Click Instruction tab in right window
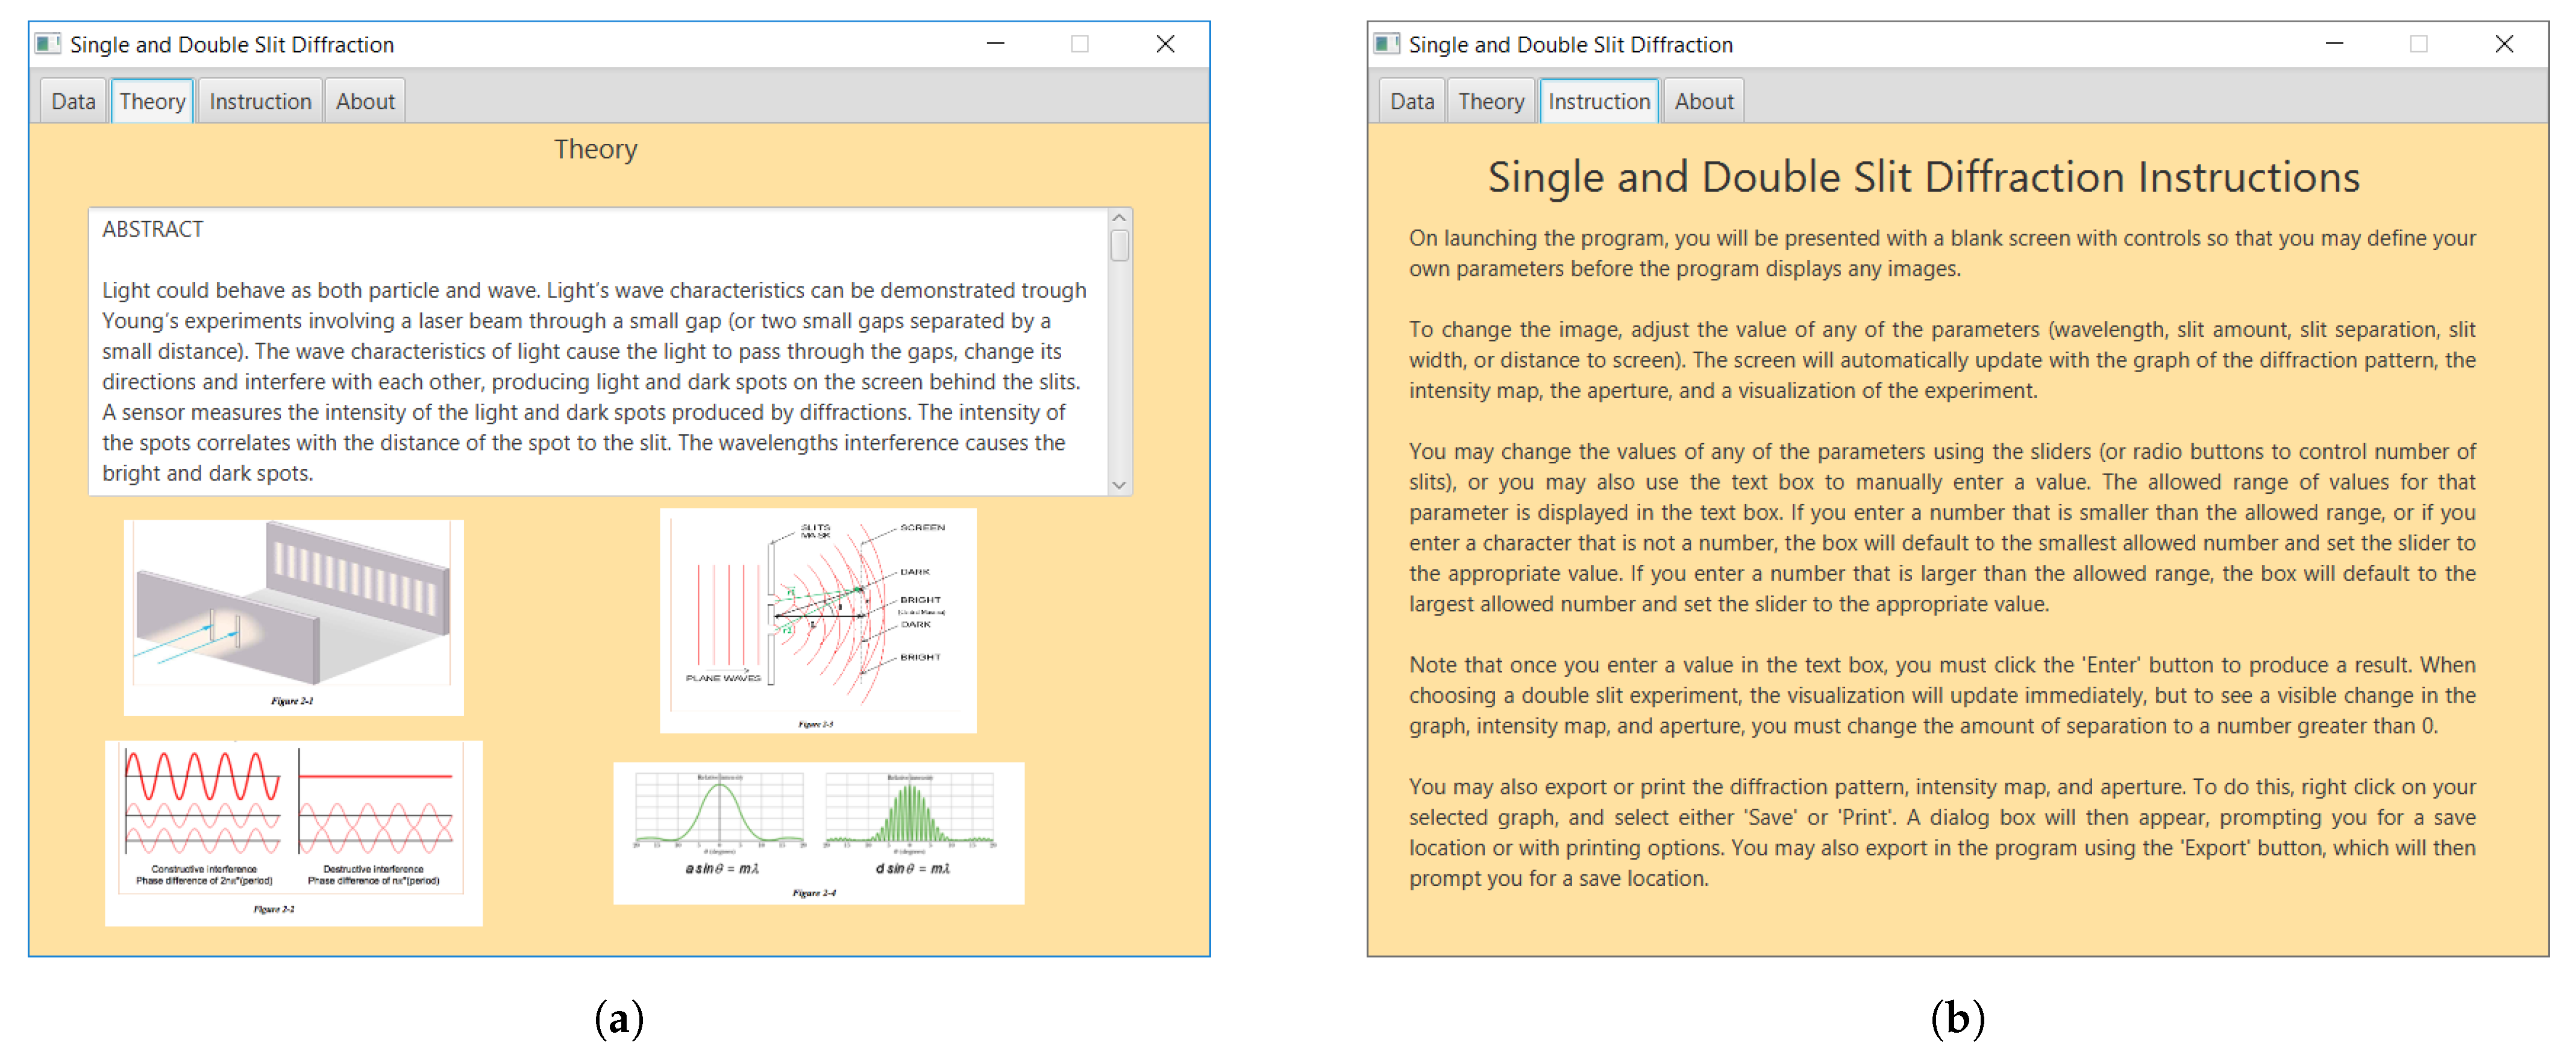Image resolution: width=2576 pixels, height=1055 pixels. click(1598, 102)
